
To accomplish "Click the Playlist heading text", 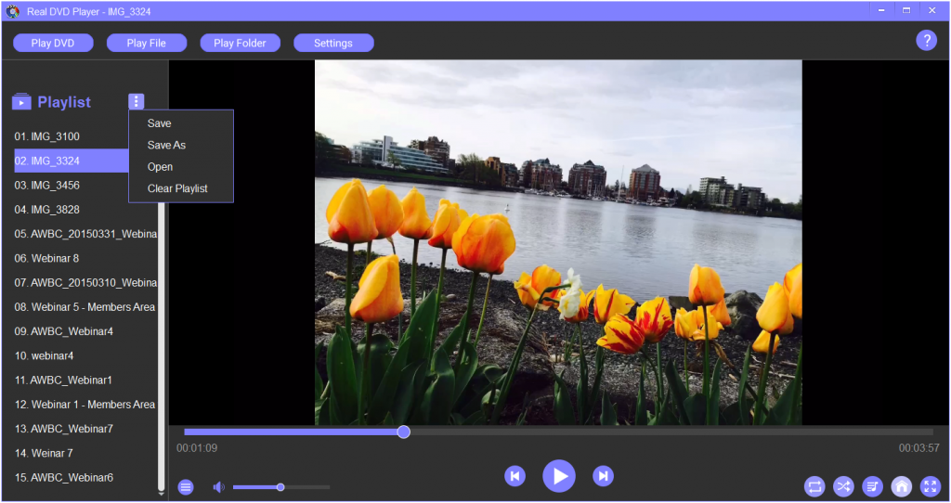I will click(64, 102).
